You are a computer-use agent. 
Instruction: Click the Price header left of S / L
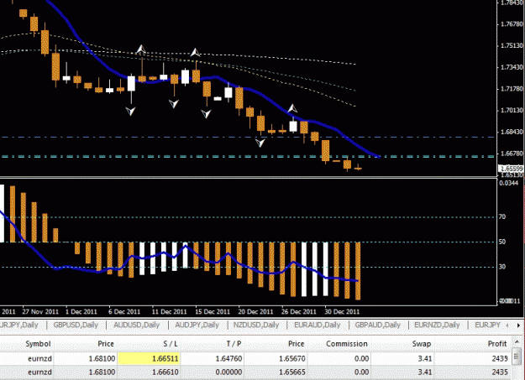pos(106,344)
